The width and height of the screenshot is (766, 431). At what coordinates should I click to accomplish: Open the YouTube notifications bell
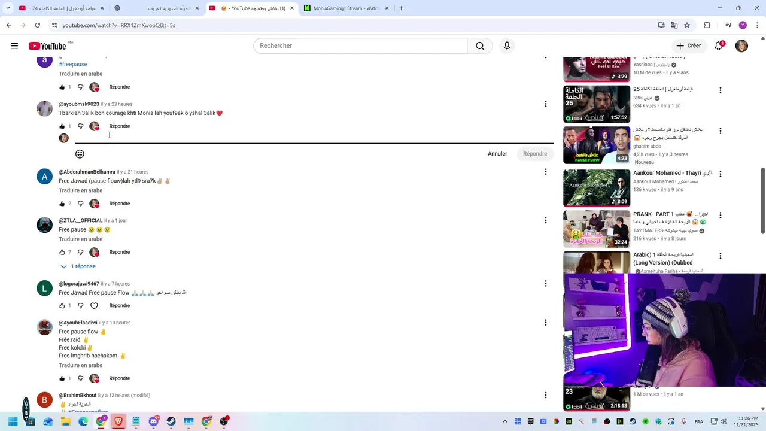(719, 46)
